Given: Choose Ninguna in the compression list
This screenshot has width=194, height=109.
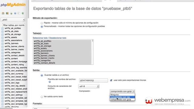Looking at the screenshot, I should [122, 95].
